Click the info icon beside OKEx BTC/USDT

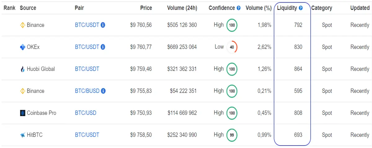[x=103, y=47]
